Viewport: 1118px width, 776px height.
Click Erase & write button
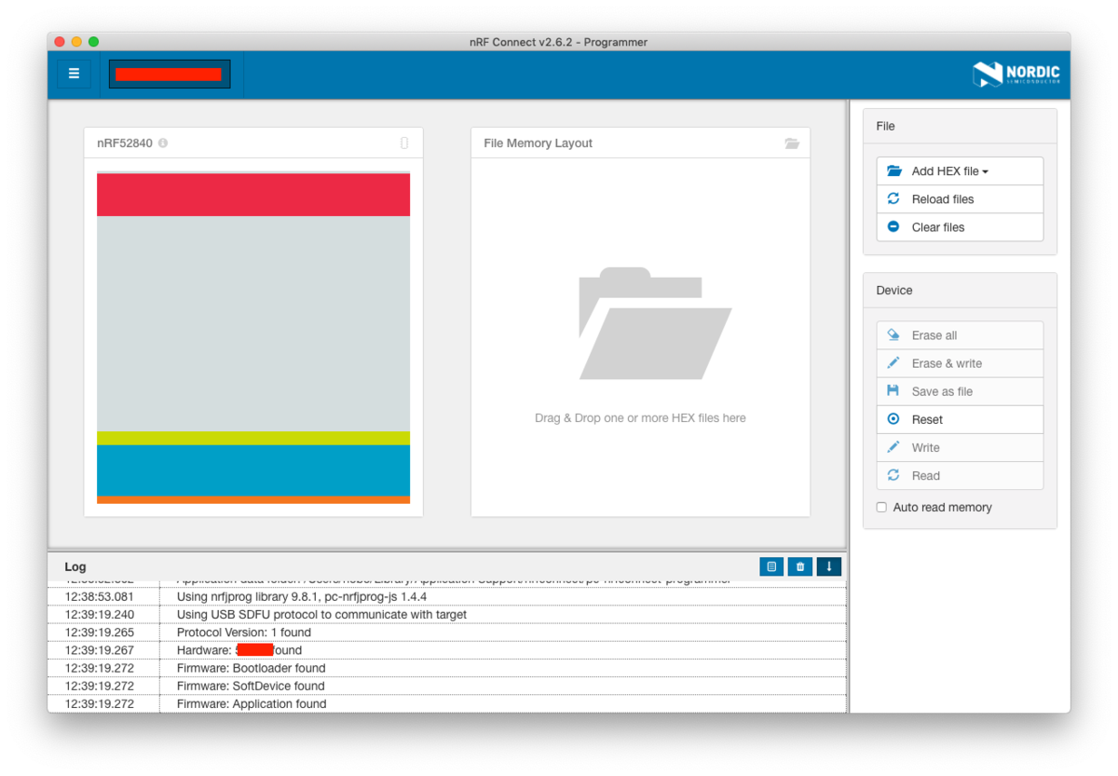click(x=960, y=363)
